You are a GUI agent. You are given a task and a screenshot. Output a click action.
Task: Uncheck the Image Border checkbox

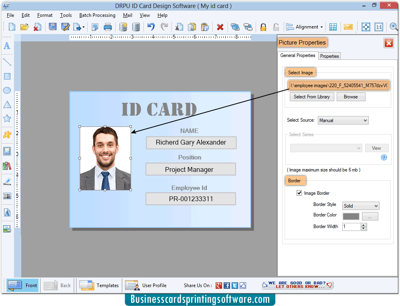point(299,193)
